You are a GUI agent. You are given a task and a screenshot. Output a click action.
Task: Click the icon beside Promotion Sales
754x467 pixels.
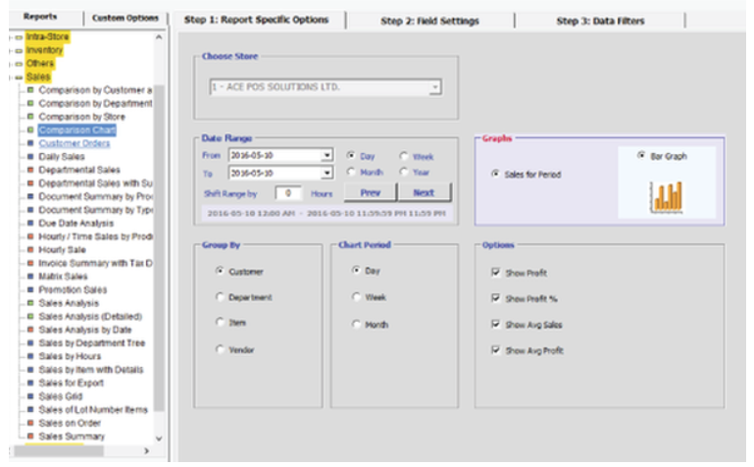30,290
